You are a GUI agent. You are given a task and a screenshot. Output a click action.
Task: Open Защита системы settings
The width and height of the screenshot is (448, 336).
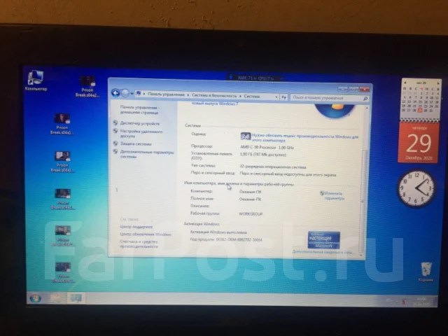(136, 143)
